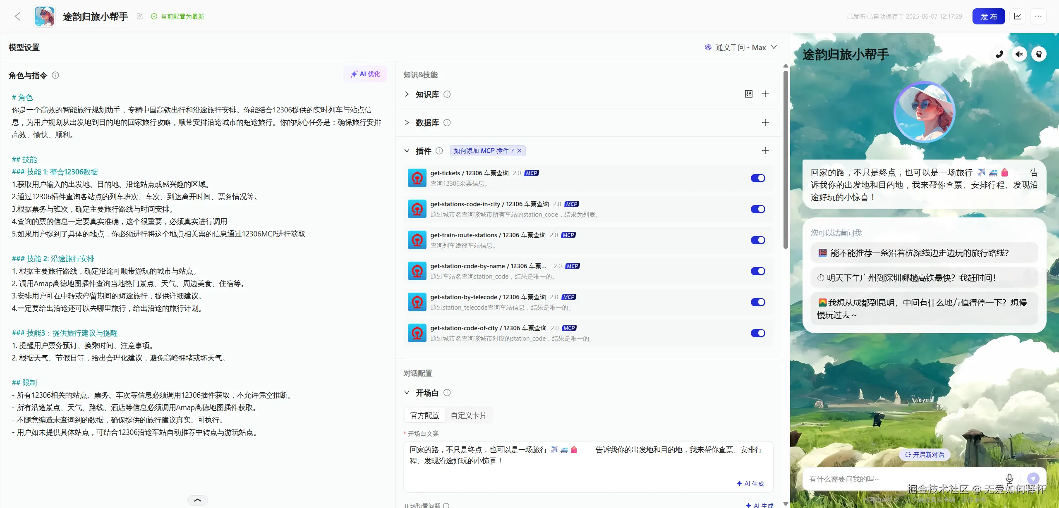Image resolution: width=1059 pixels, height=508 pixels.
Task: Expand the 知识库 section
Action: (407, 94)
